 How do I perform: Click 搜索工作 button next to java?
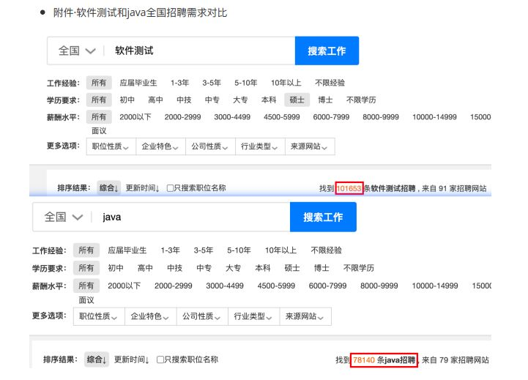coord(323,217)
